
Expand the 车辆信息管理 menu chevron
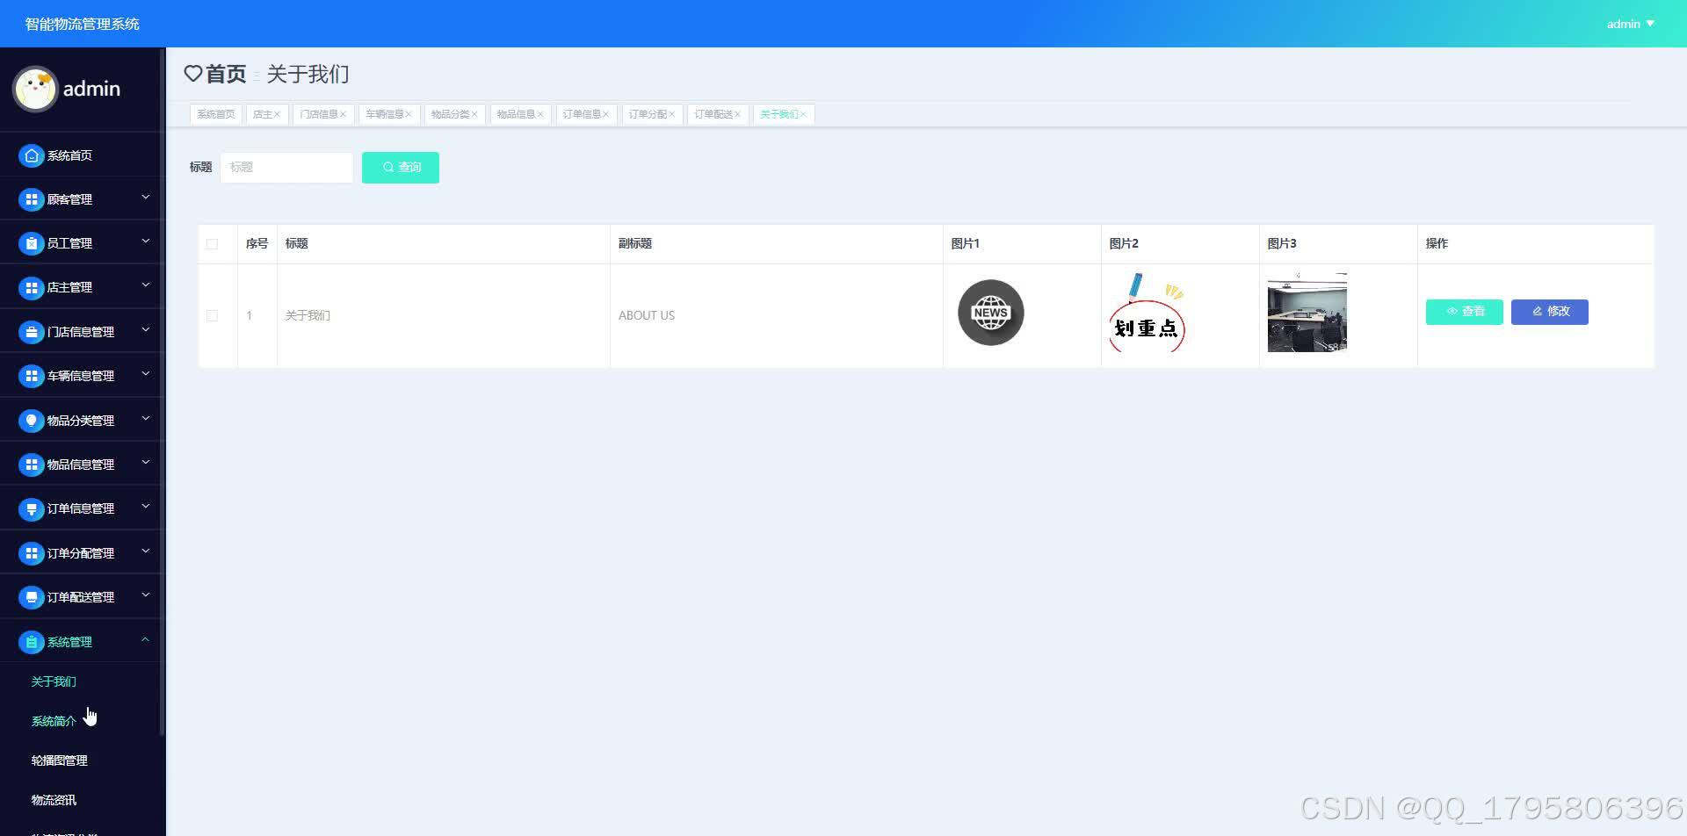(x=146, y=374)
